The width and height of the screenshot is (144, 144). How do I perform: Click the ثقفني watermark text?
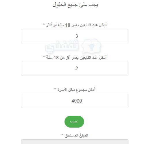pos(62,47)
